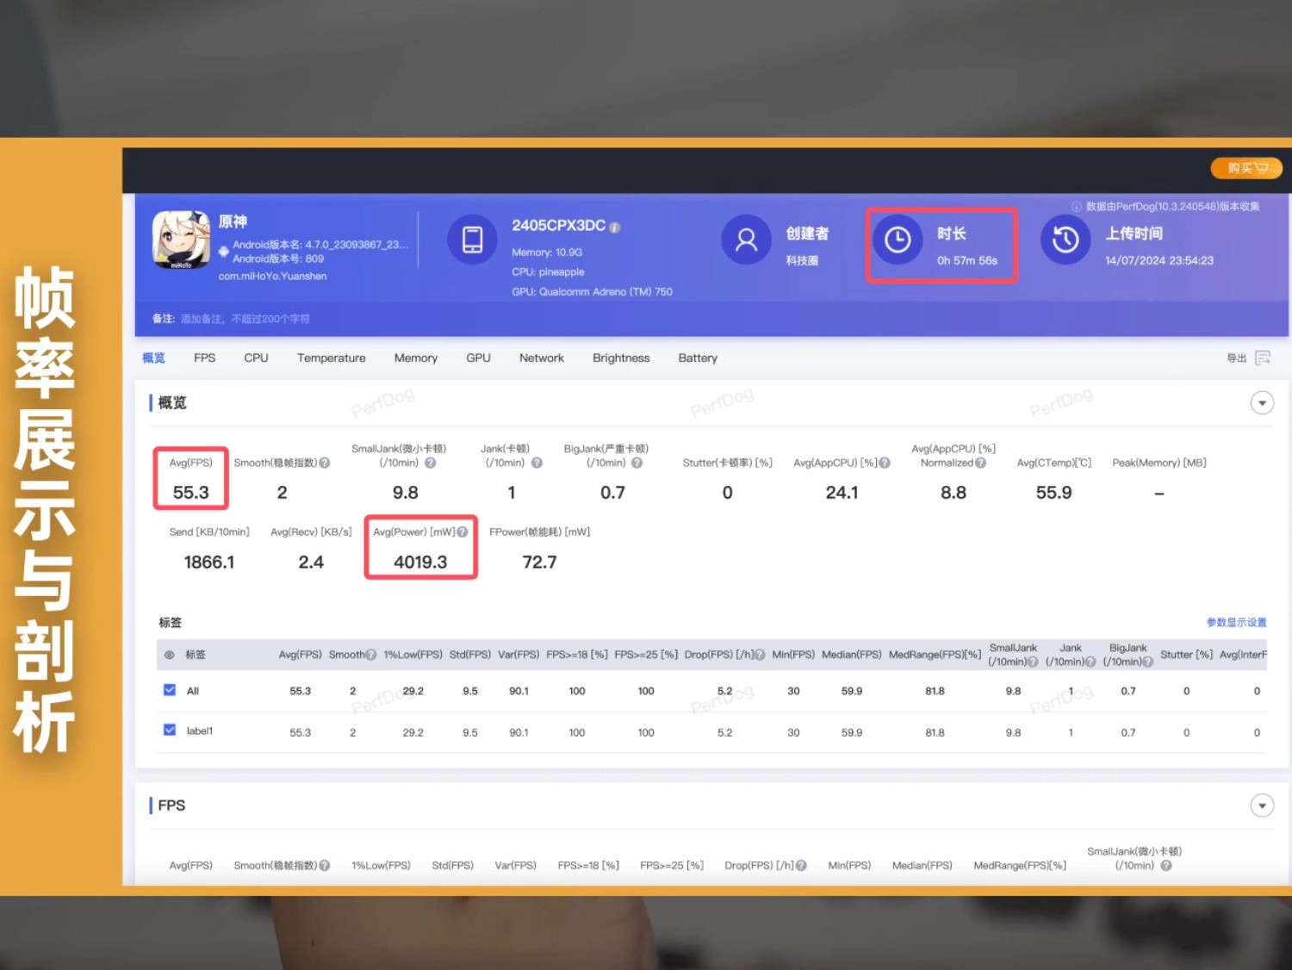The width and height of the screenshot is (1292, 970).
Task: Click the upload time history icon
Action: pyautogui.click(x=1065, y=239)
